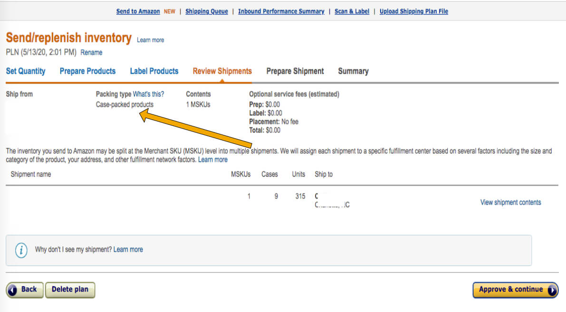Open the Label Products tab

(x=154, y=71)
